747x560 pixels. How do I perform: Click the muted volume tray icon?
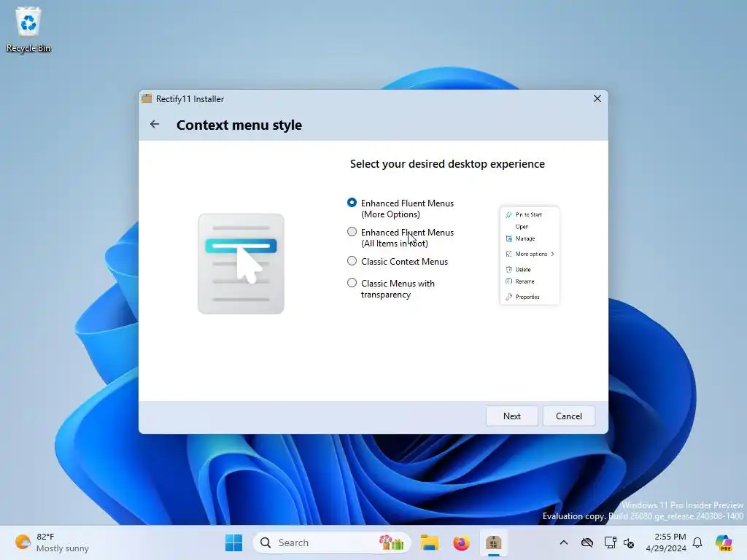[x=629, y=542]
